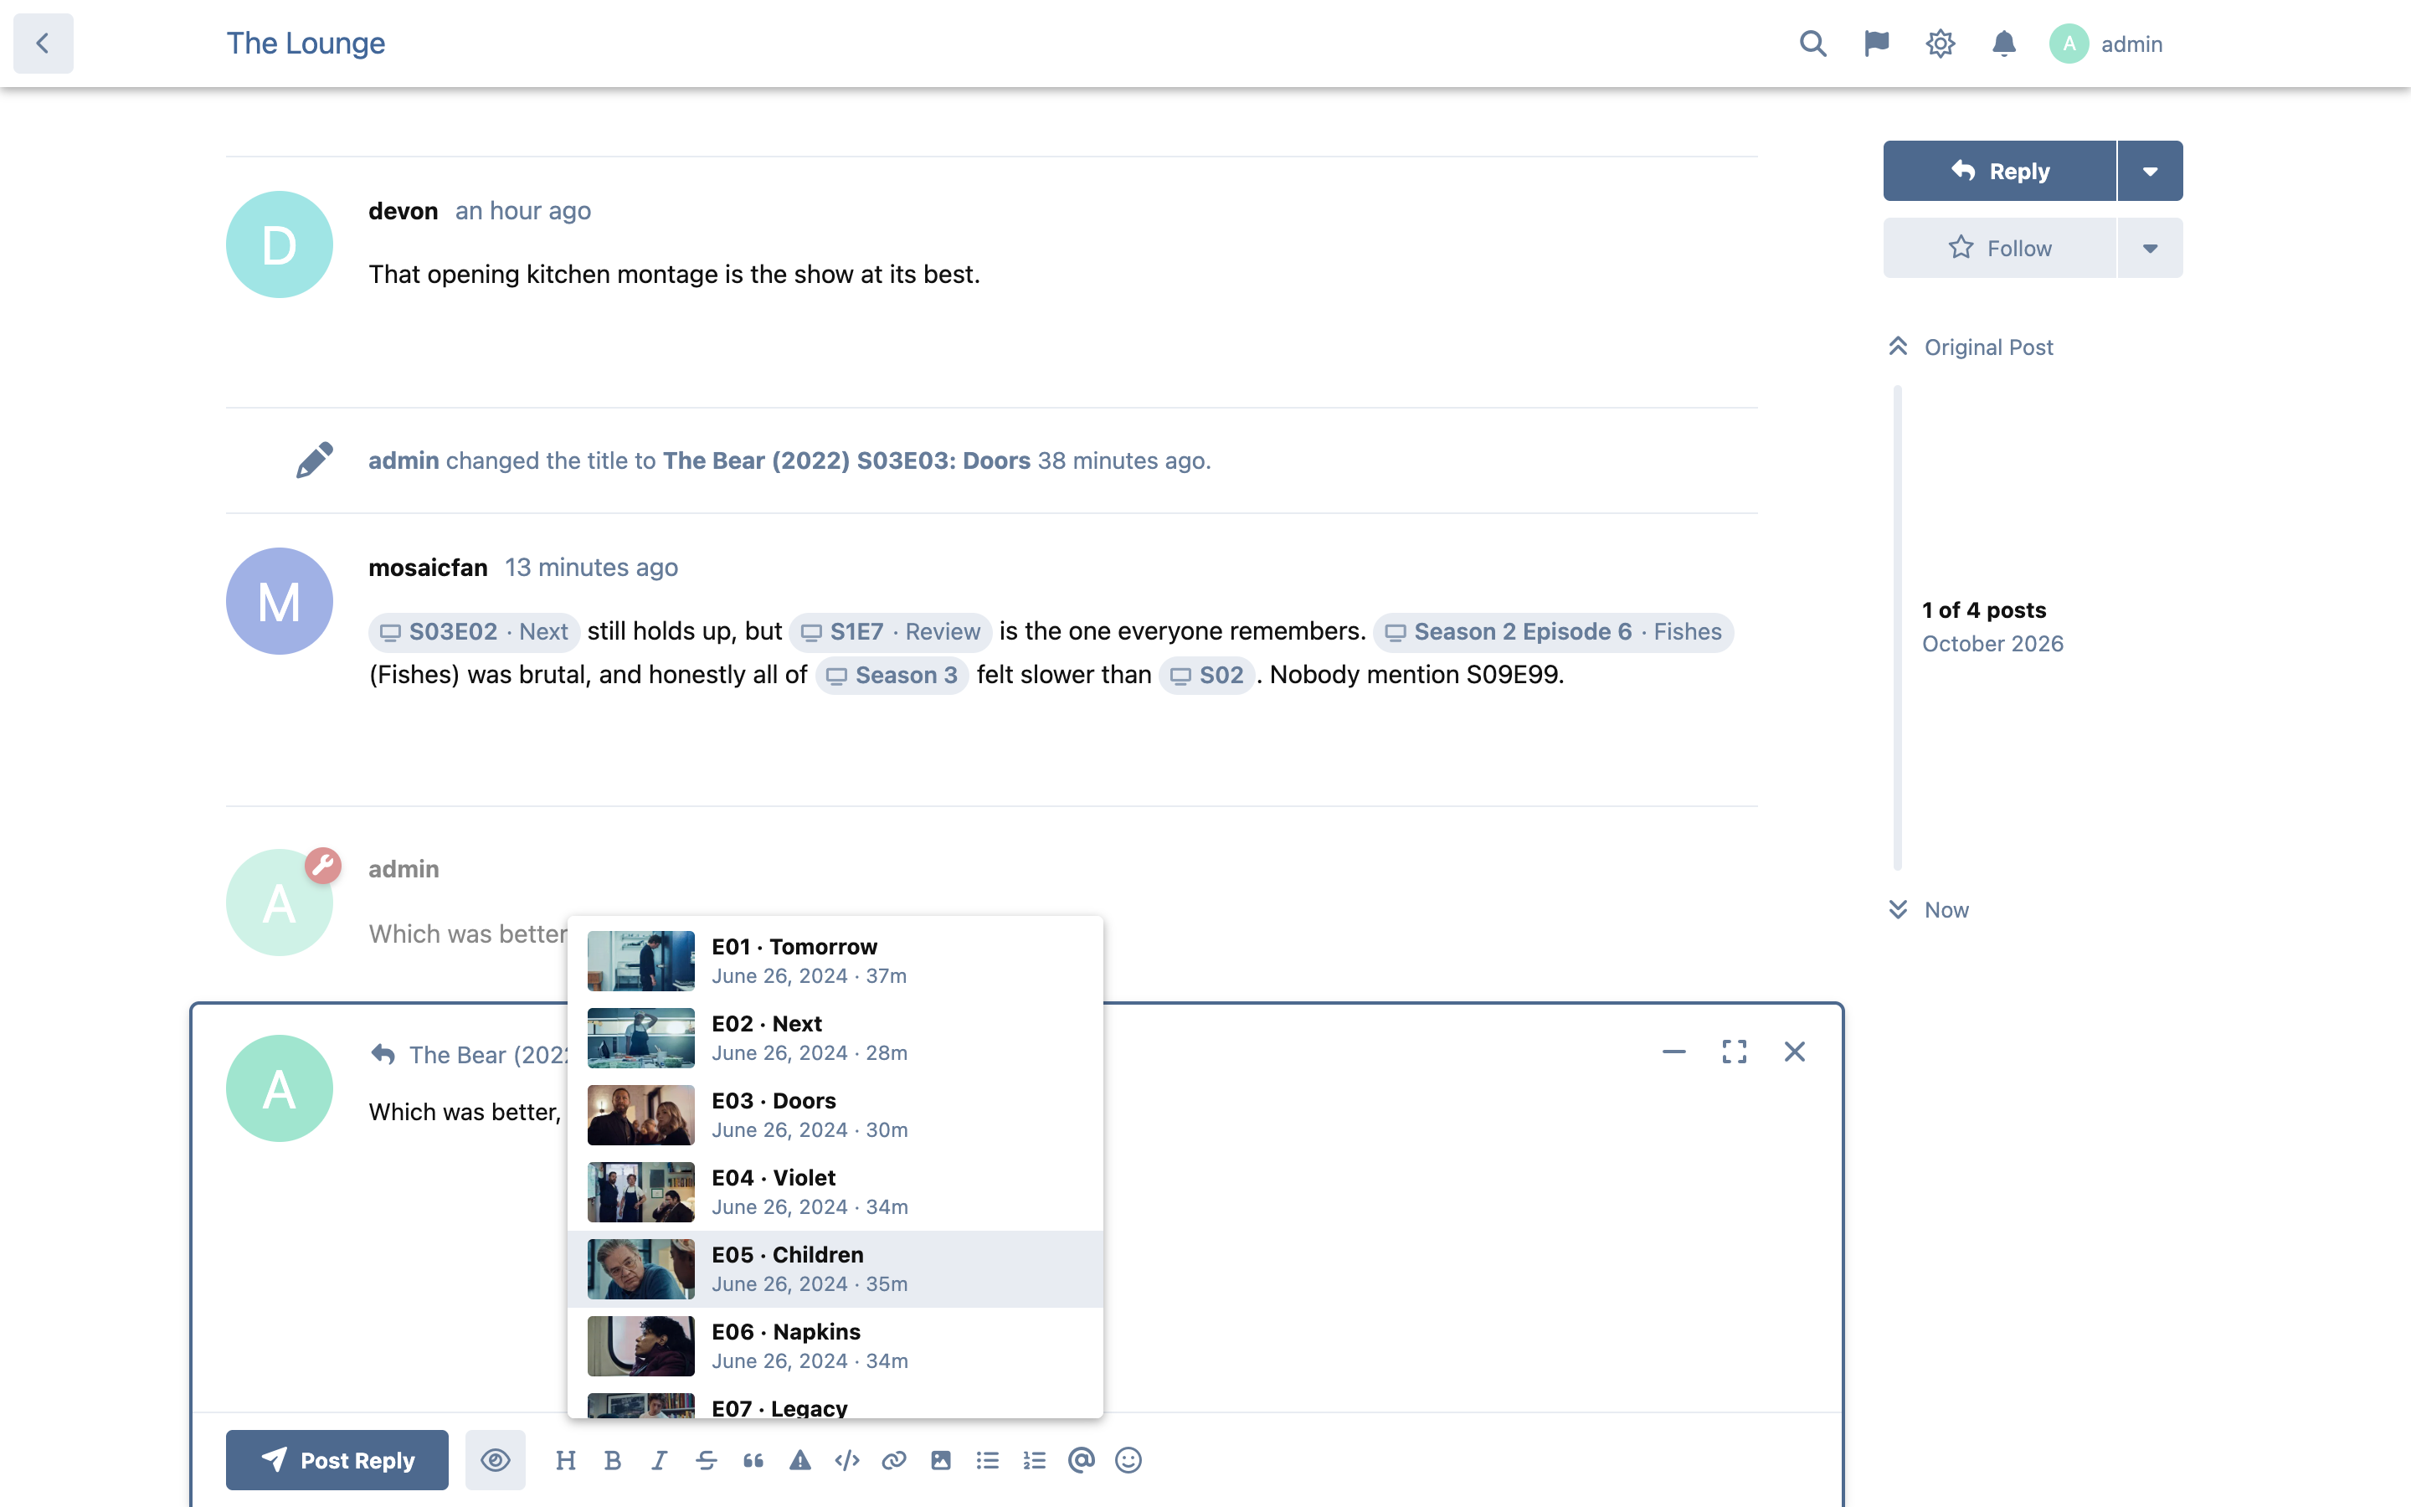2411x1507 pixels.
Task: Expand the Reply dropdown arrow
Action: 2150,171
